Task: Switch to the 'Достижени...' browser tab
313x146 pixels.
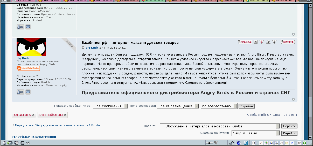Action: (x=178, y=1)
